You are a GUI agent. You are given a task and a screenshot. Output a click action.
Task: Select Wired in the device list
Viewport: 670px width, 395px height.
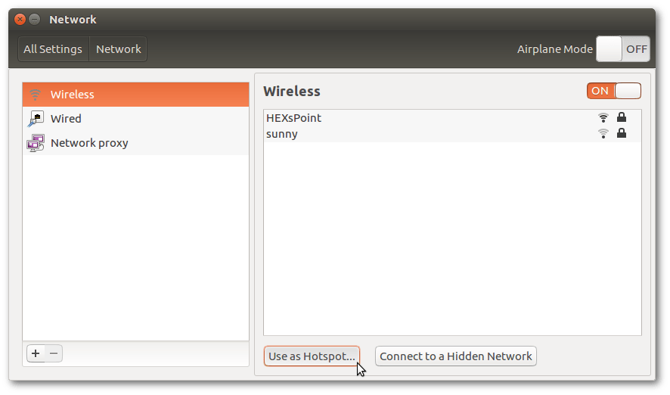(x=136, y=119)
